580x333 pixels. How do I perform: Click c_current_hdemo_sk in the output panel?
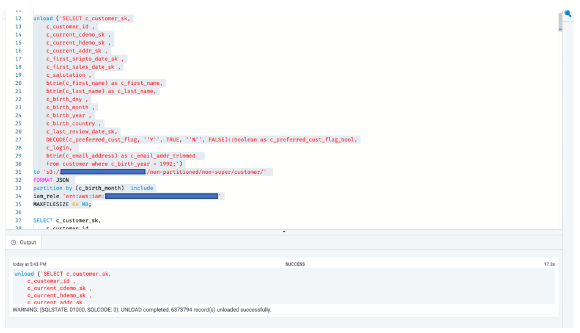[x=56, y=295]
